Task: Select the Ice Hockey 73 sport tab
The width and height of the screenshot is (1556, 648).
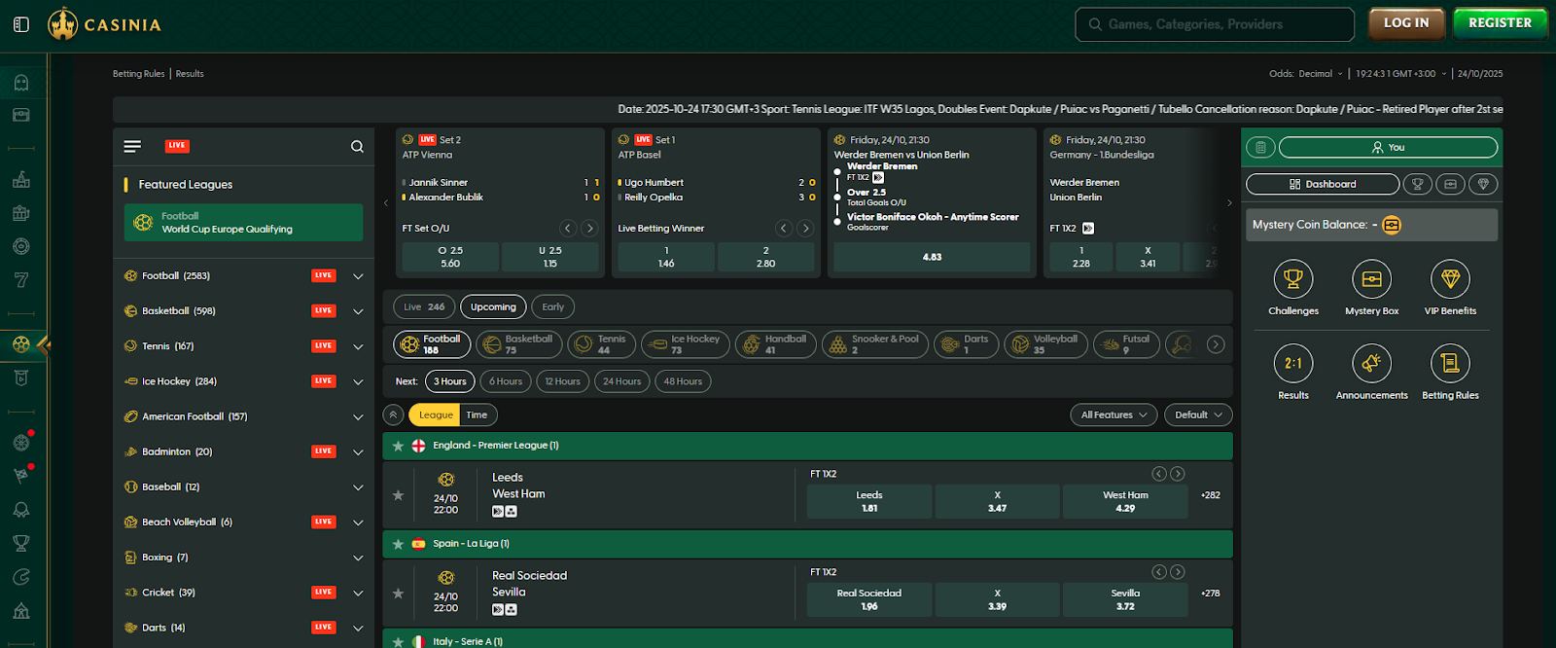Action: [x=686, y=344]
